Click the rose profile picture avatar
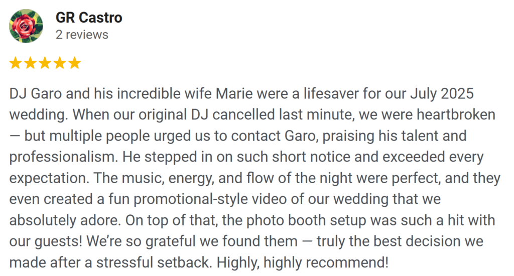Viewport: 514px width, 276px height. pos(26,26)
